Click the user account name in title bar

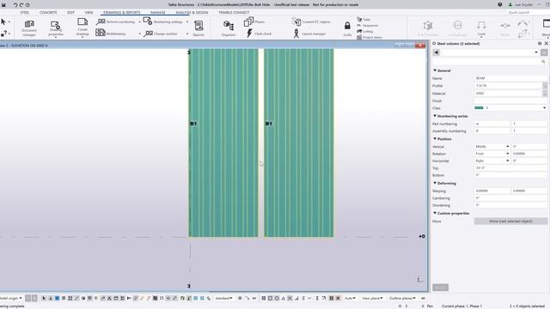click(523, 4)
